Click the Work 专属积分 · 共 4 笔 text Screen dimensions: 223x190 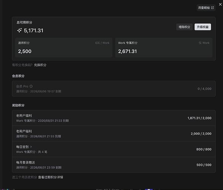click(x=32, y=152)
